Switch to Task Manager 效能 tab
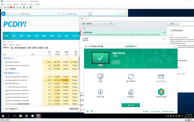 tap(12, 48)
